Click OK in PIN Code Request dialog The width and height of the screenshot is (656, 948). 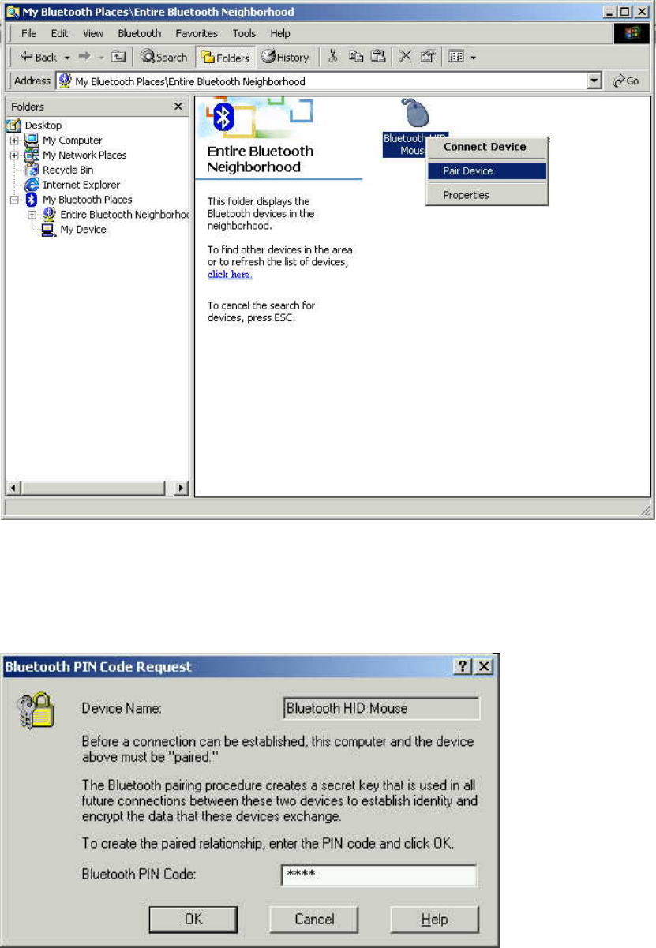[193, 919]
